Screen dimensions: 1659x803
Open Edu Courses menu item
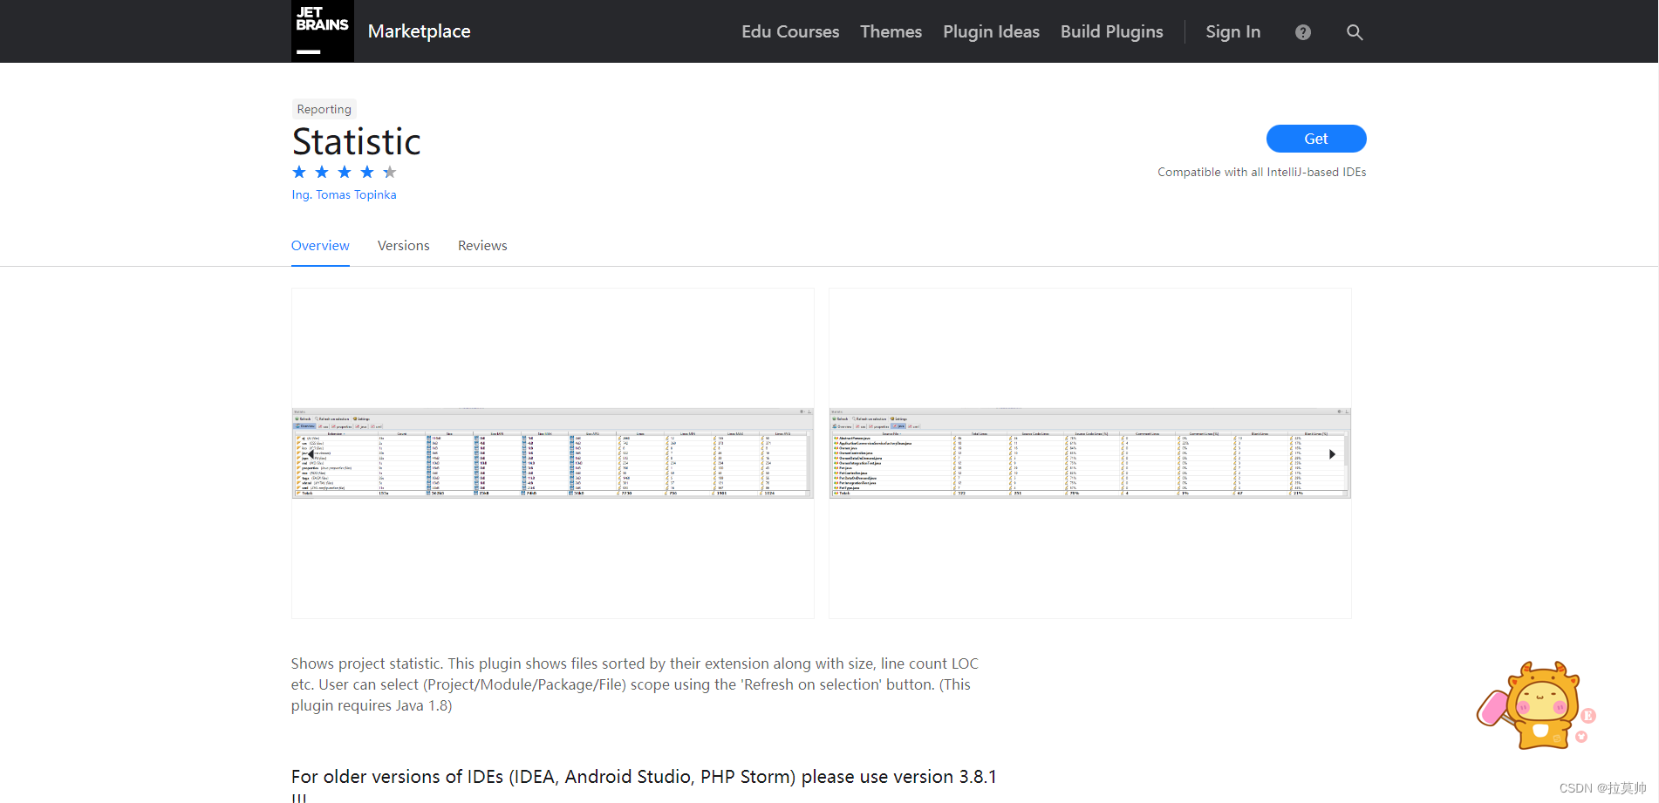(x=790, y=31)
